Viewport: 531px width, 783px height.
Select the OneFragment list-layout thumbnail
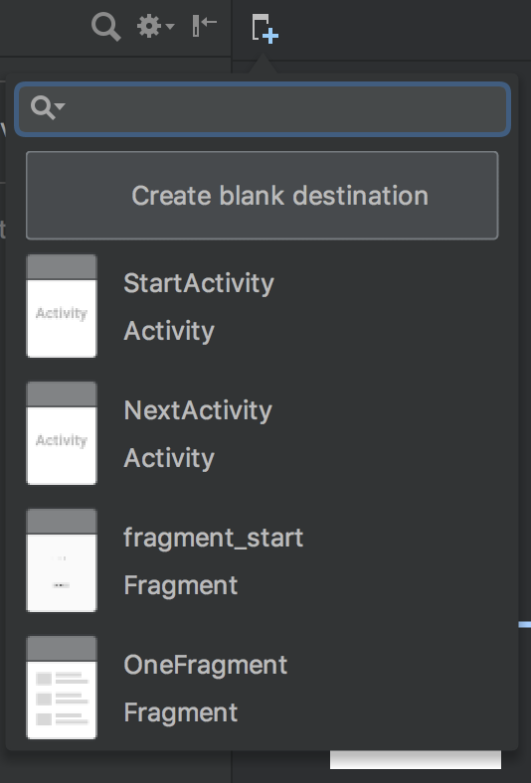pos(62,688)
